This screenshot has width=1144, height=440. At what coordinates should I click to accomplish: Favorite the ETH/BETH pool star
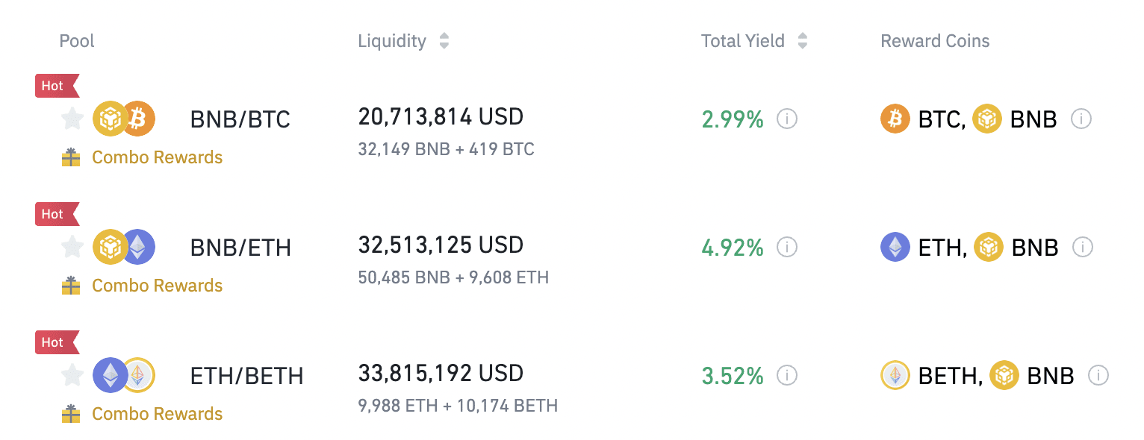pyautogui.click(x=72, y=375)
